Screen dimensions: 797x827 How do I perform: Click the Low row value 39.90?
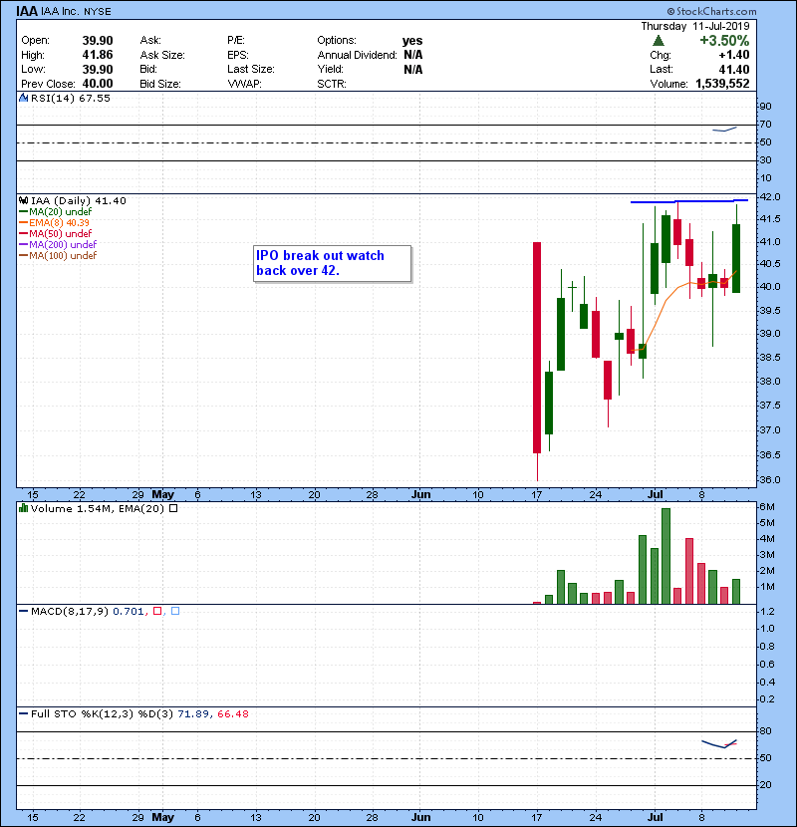(98, 69)
